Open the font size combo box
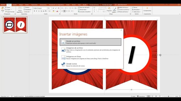 pos(50,8)
